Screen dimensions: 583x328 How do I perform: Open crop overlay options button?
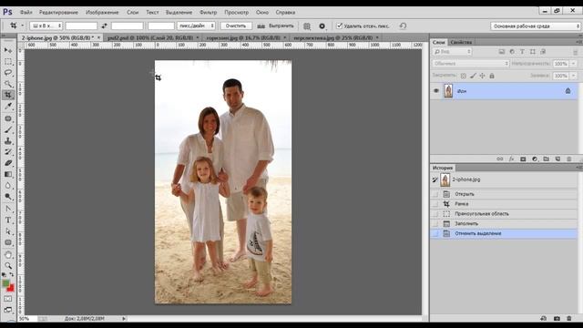tap(307, 26)
